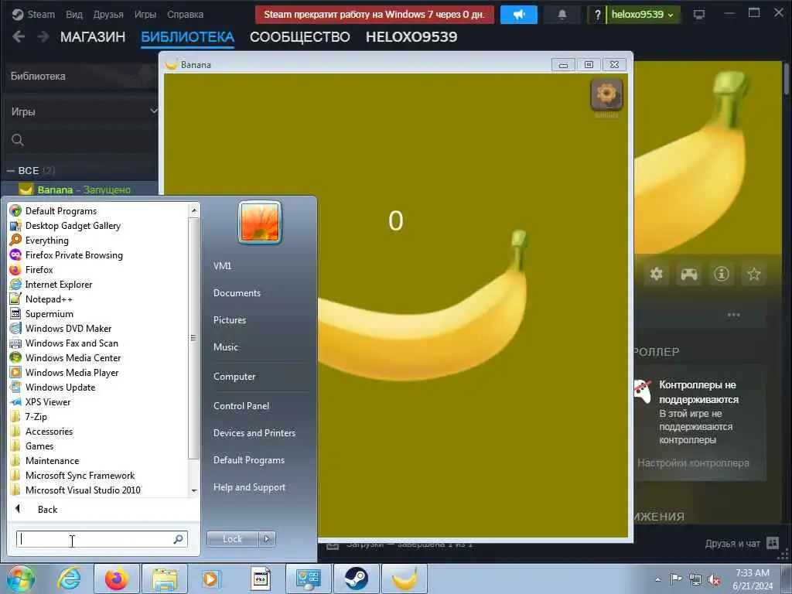Screen dimensions: 792x594
Task: Open Computer from Start menu
Action: [234, 377]
